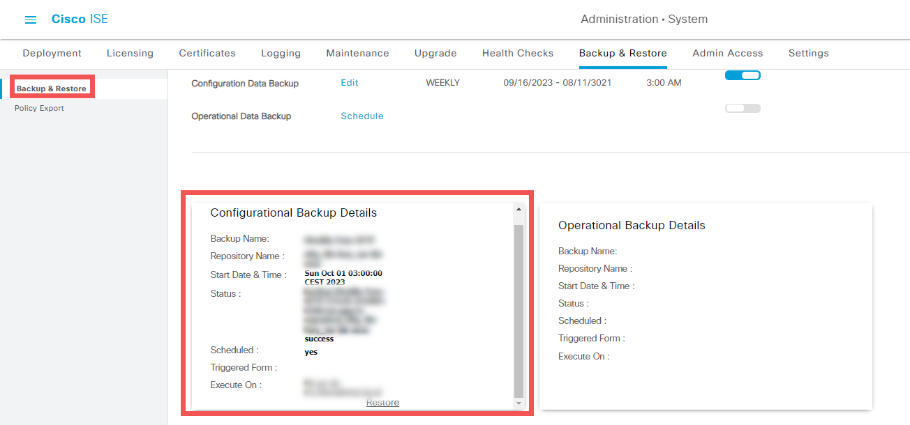Select the Maintenance tab
Screen dimensions: 910x425
(357, 53)
